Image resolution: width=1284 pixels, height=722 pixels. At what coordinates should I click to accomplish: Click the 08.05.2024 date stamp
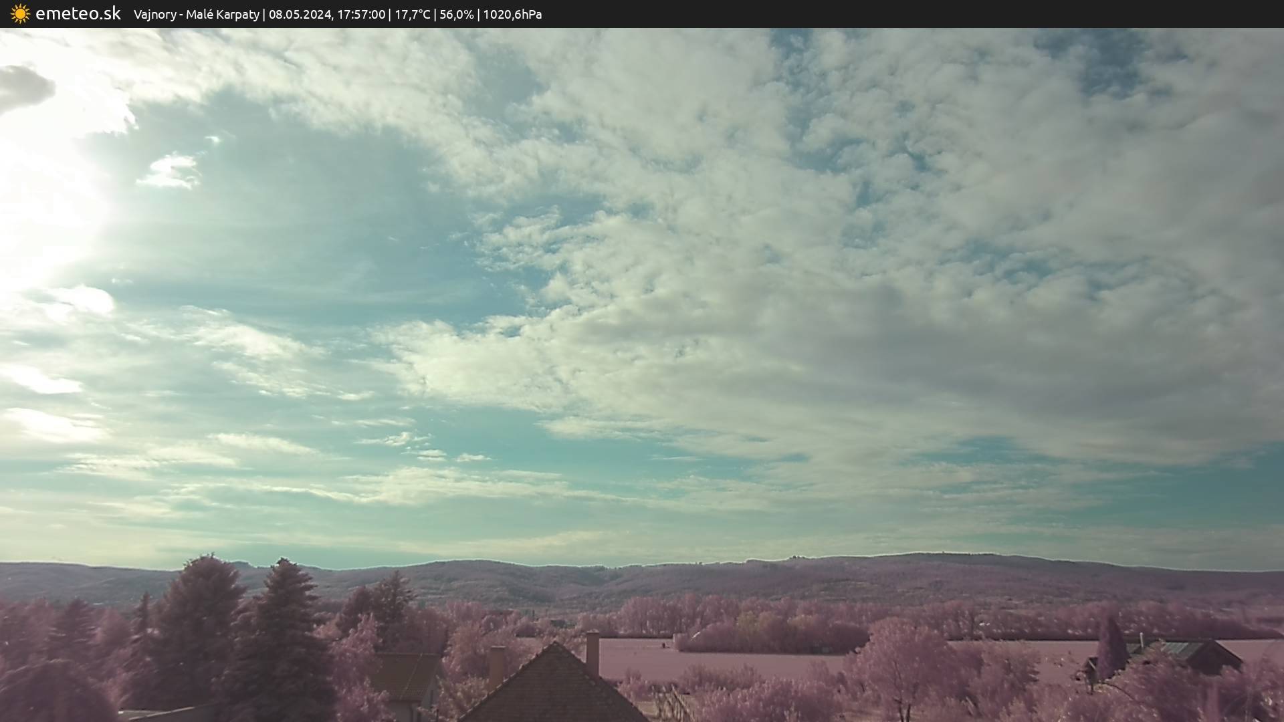300,15
